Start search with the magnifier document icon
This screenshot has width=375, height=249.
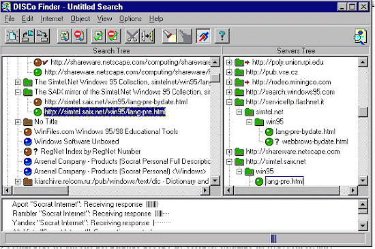pos(65,36)
